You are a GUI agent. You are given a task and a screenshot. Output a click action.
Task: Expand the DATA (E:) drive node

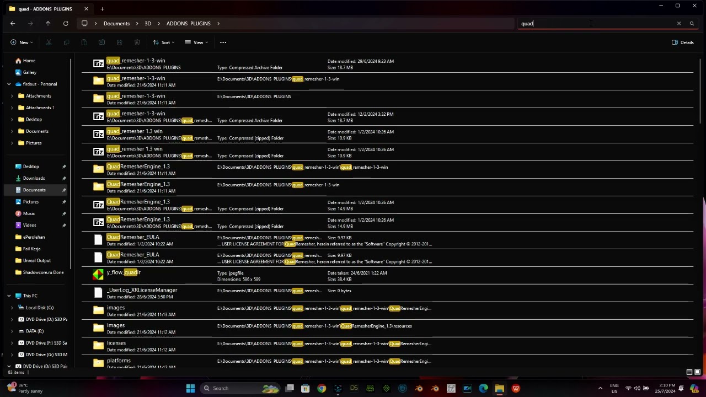coord(12,331)
